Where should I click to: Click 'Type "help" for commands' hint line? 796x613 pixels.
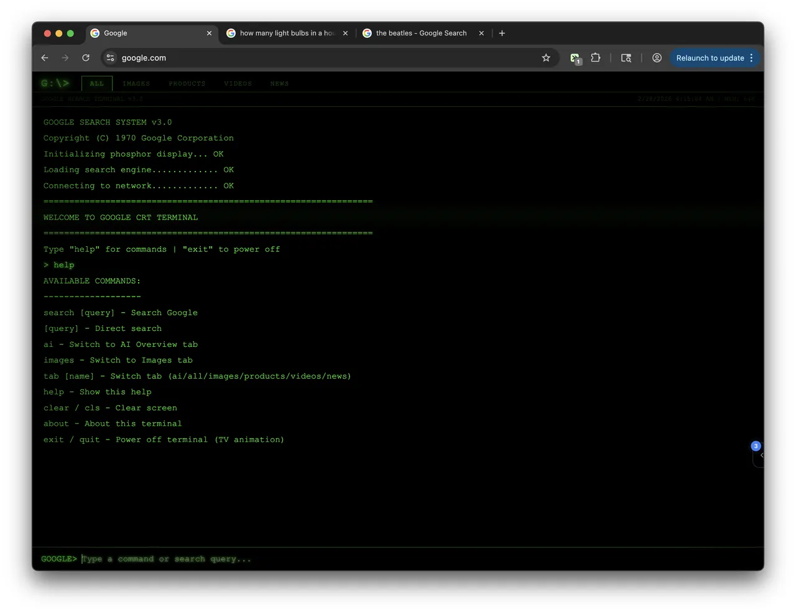click(162, 249)
